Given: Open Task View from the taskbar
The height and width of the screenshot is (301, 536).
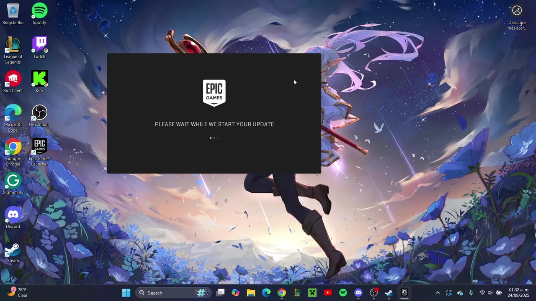Looking at the screenshot, I should [220, 293].
